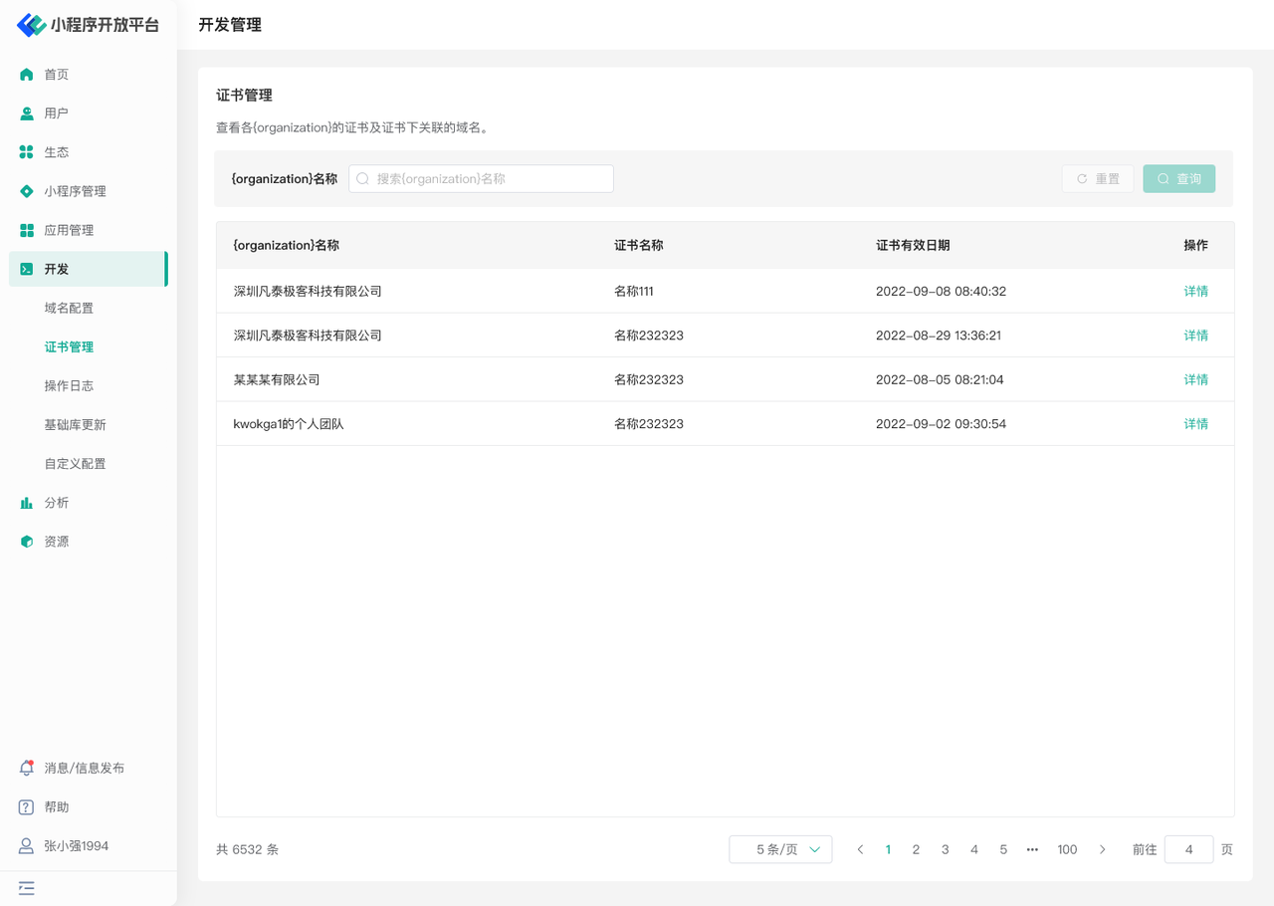Screen dimensions: 1274x906
Task: Click the diamond icon for 小程序管理
Action: (x=27, y=191)
